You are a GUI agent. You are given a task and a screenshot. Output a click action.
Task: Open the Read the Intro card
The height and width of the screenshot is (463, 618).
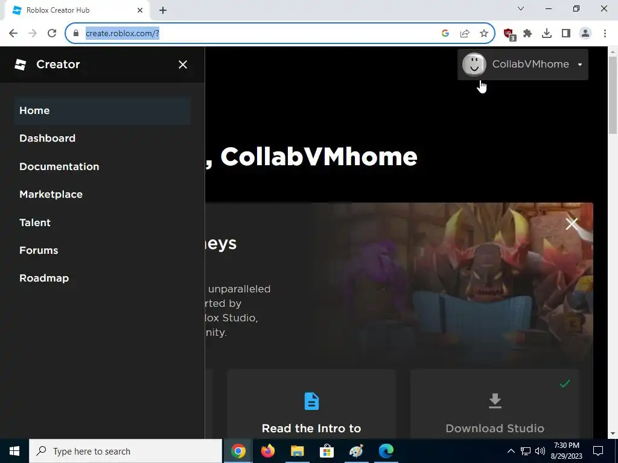click(311, 404)
